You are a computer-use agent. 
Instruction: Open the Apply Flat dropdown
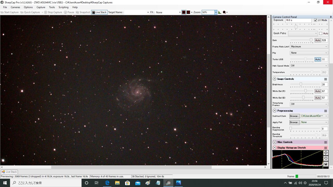coord(314,122)
